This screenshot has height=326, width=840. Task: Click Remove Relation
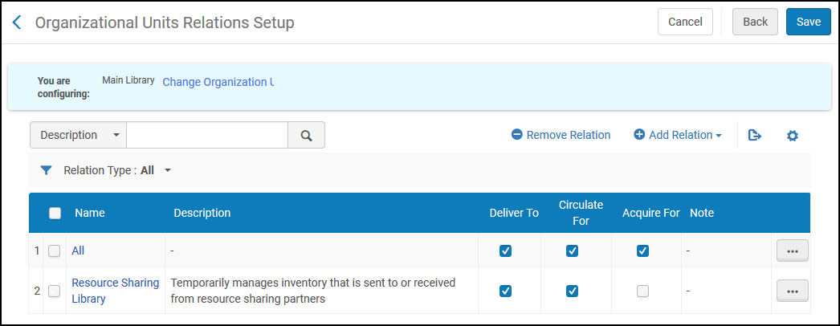tap(561, 135)
